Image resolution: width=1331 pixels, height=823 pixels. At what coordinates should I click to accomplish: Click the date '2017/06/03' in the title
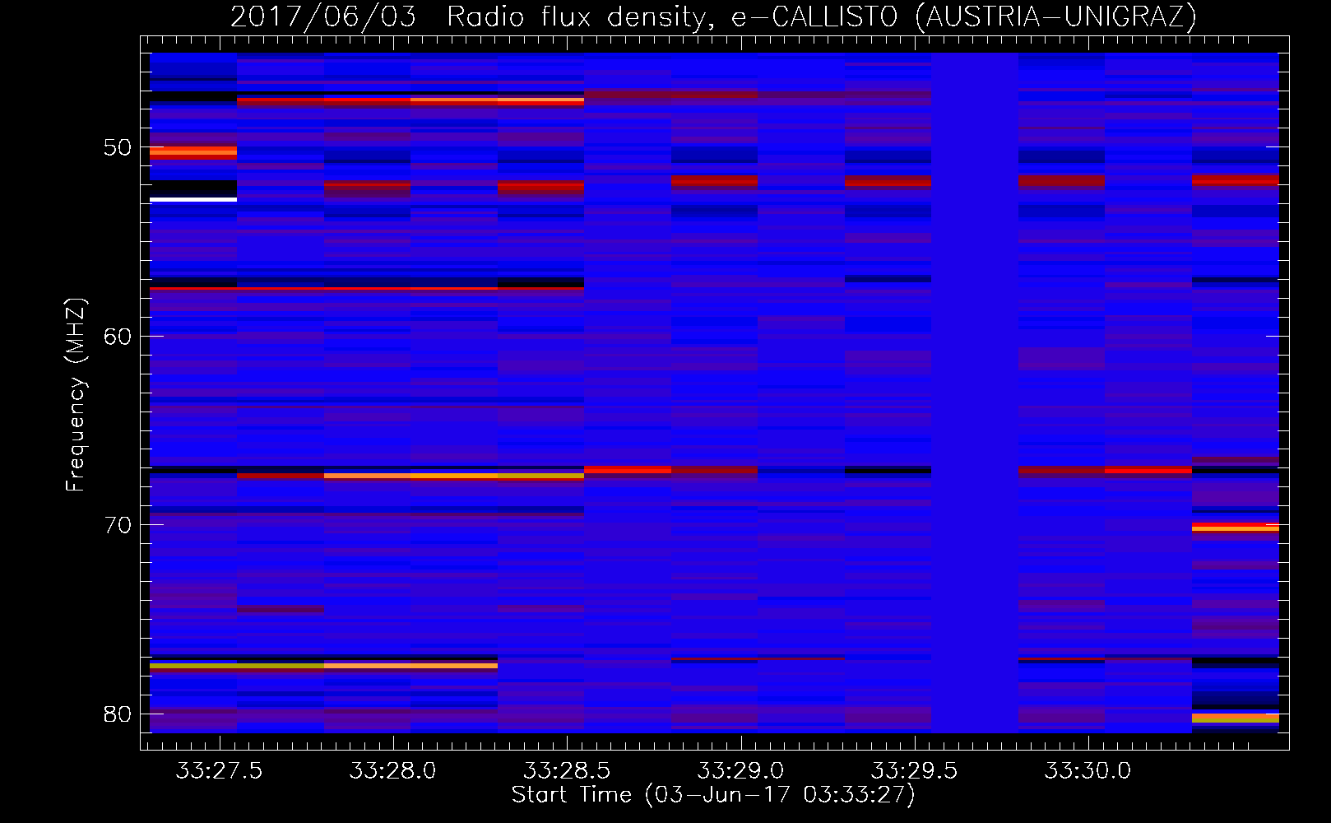[323, 17]
